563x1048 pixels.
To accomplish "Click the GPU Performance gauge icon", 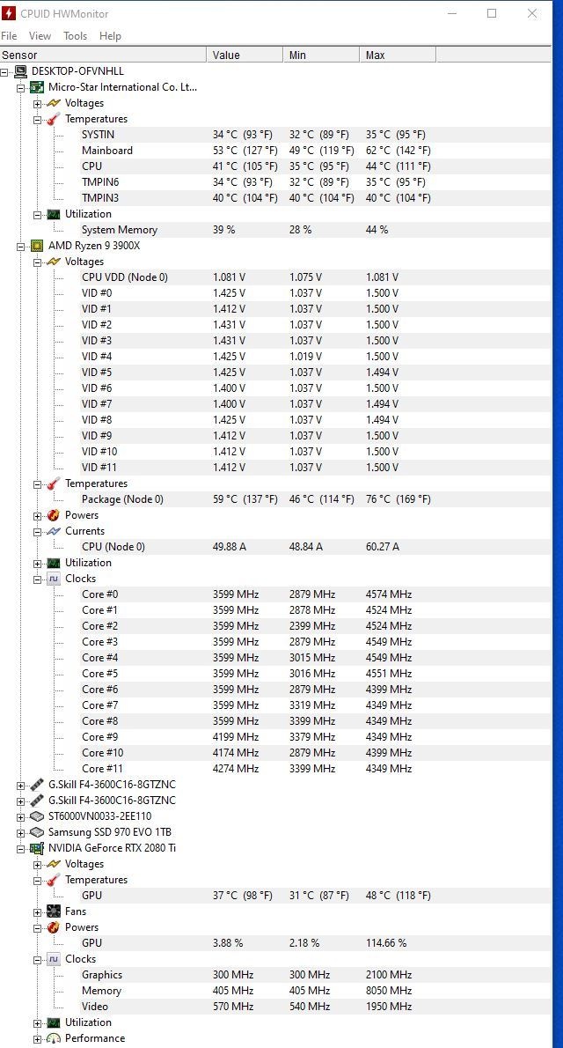I will coord(54,1038).
